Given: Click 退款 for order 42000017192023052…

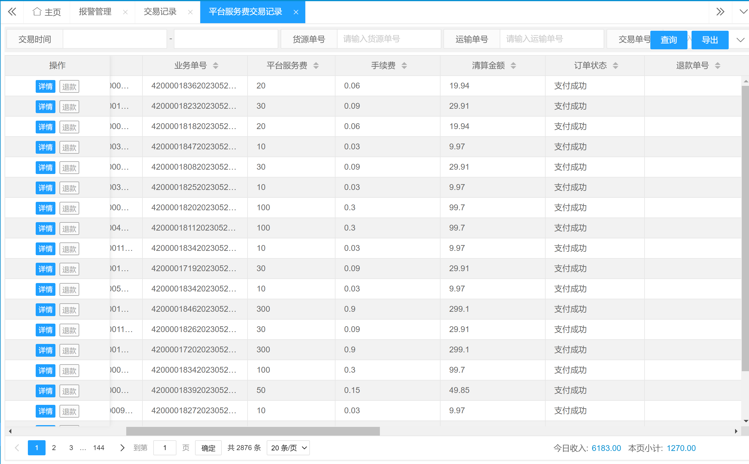Looking at the screenshot, I should [69, 269].
